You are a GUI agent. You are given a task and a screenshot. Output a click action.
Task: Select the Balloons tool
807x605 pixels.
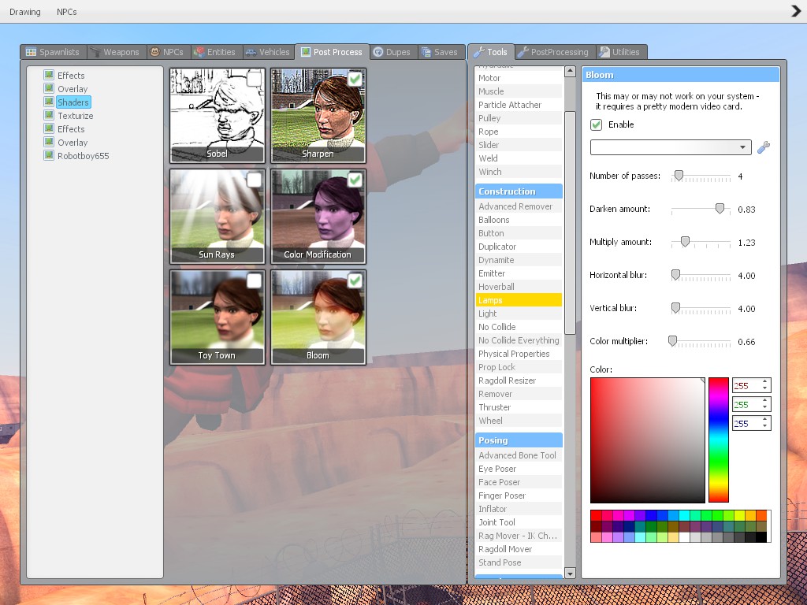point(519,220)
